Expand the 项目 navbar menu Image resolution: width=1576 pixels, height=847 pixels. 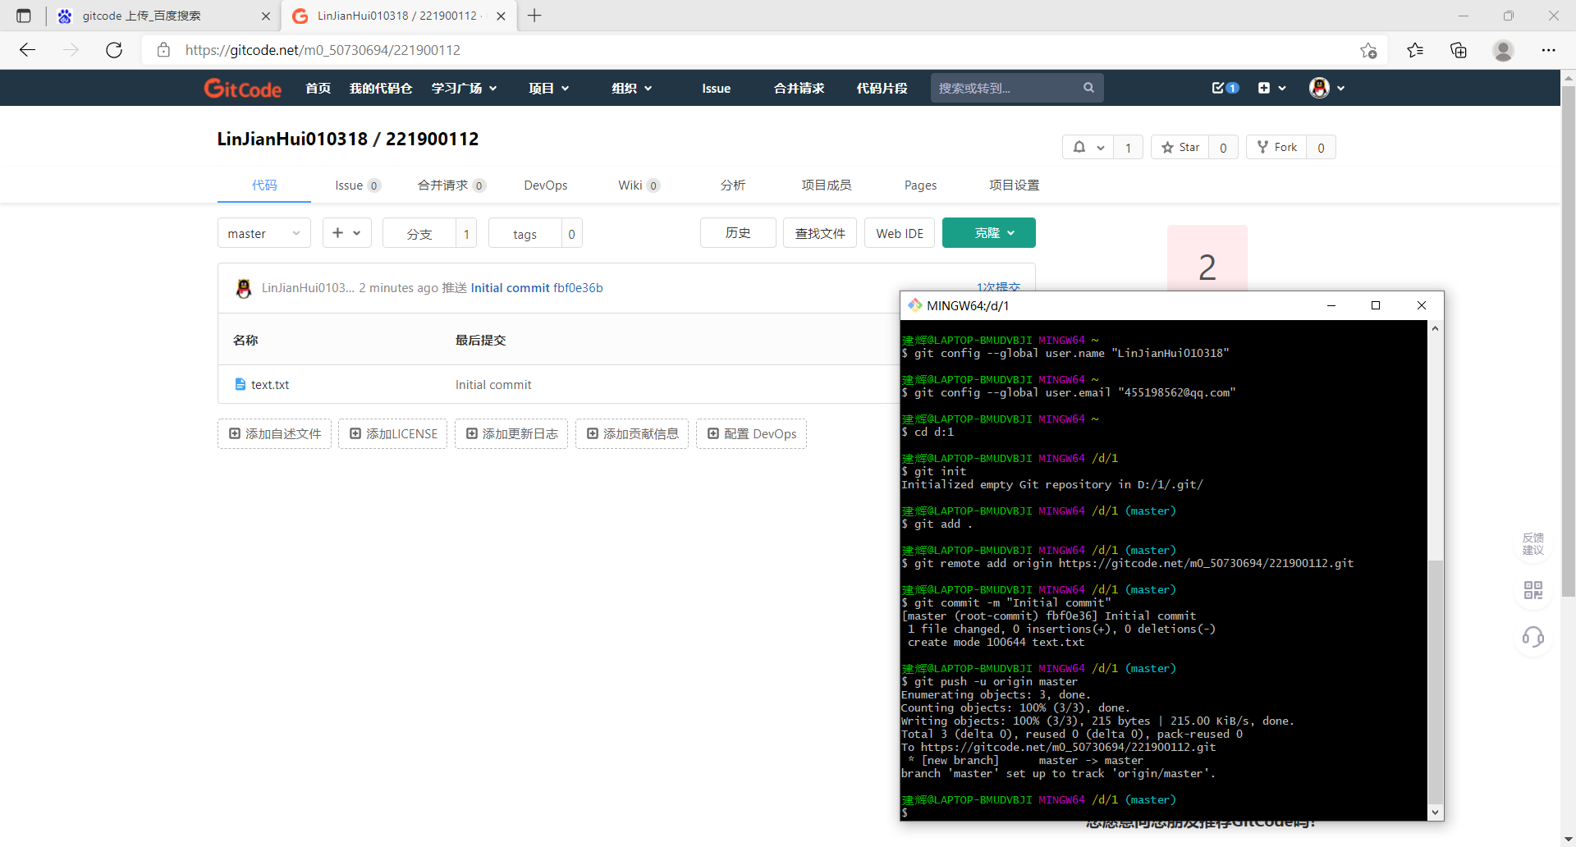point(548,88)
